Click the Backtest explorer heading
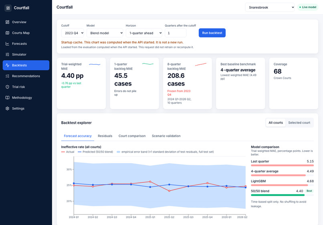 76,123
